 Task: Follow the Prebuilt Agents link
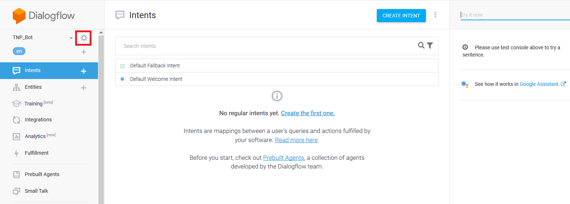[x=283, y=158]
